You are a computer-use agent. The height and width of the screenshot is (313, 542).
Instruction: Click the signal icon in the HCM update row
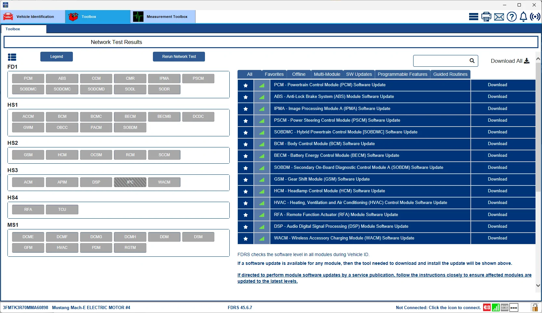click(x=262, y=191)
